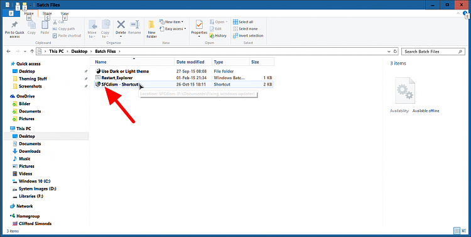Screen dimensions: 471x237
Task: Click Invert selection
Action: pos(248,35)
